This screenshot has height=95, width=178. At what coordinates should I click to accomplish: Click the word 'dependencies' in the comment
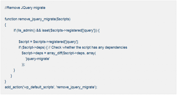[116, 47]
